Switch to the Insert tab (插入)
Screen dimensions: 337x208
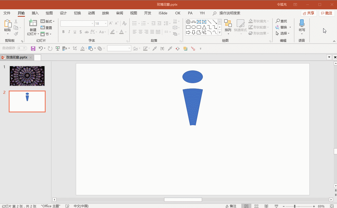click(x=35, y=13)
